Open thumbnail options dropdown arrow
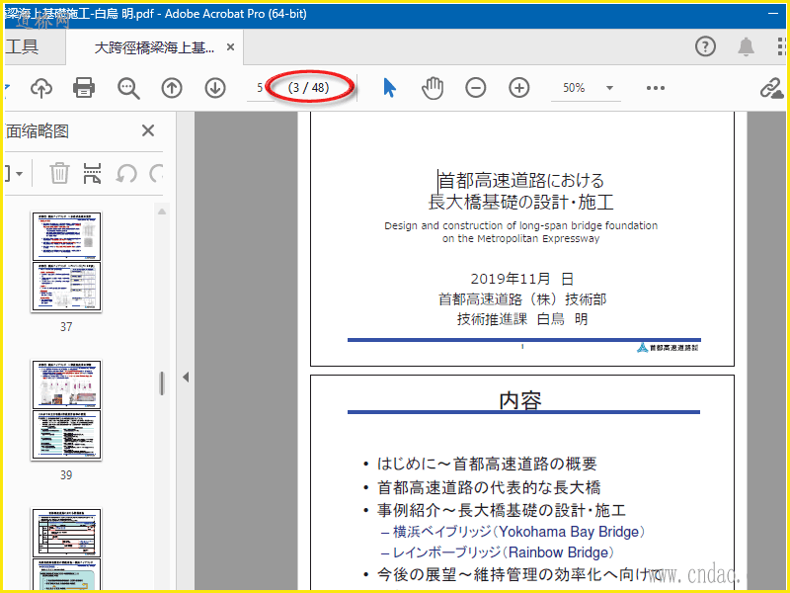 [x=19, y=174]
